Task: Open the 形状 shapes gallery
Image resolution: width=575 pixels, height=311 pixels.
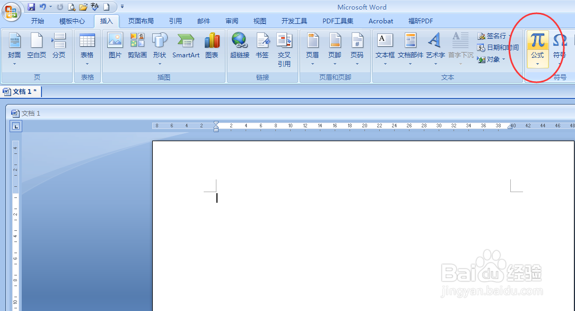Action: (x=160, y=49)
